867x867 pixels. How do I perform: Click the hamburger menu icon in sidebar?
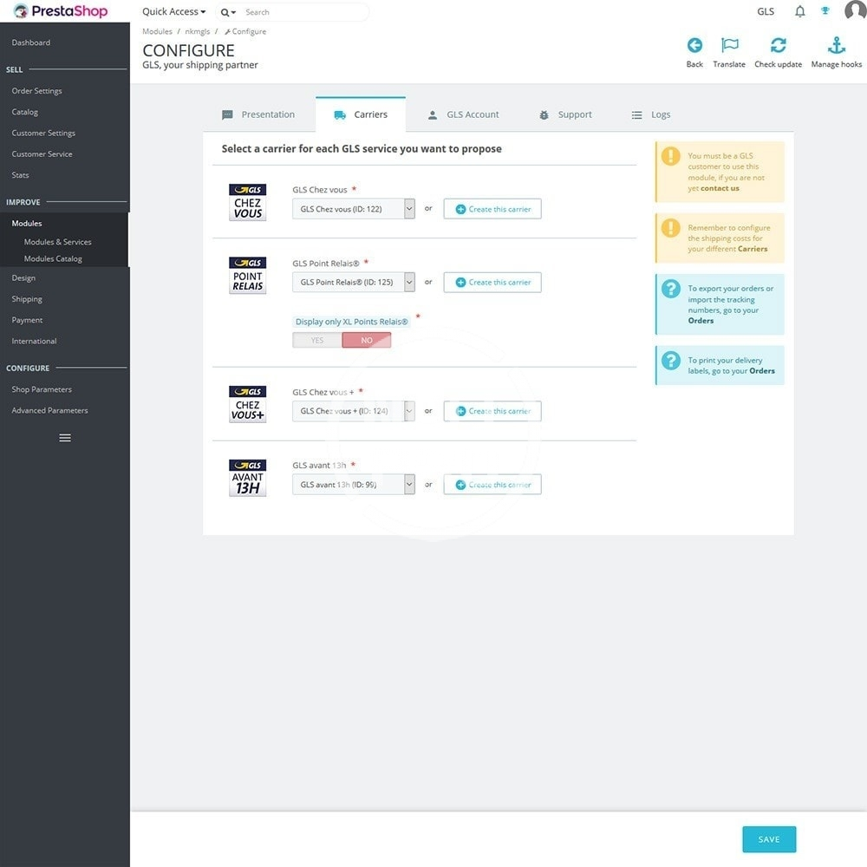(x=65, y=438)
